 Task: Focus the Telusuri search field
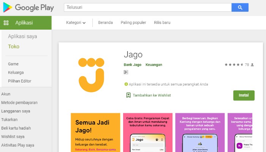coord(147,8)
